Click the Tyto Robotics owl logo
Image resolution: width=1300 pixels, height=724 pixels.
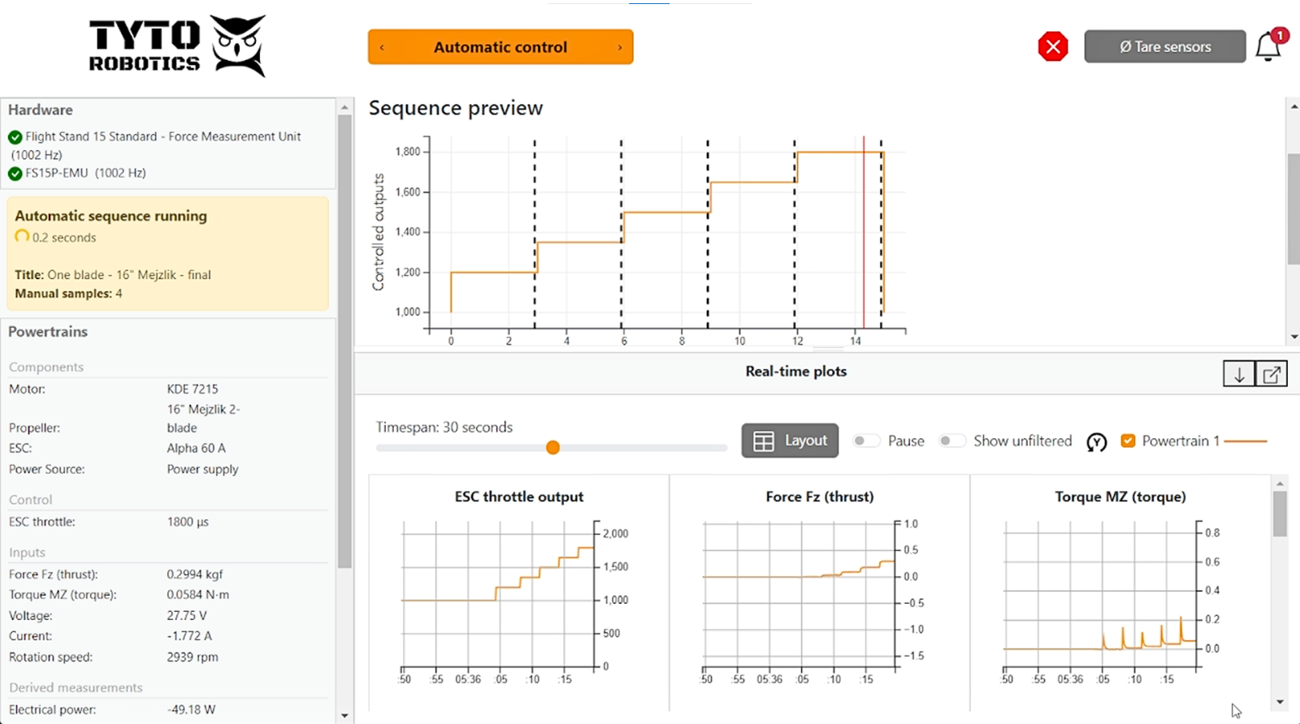tap(238, 45)
